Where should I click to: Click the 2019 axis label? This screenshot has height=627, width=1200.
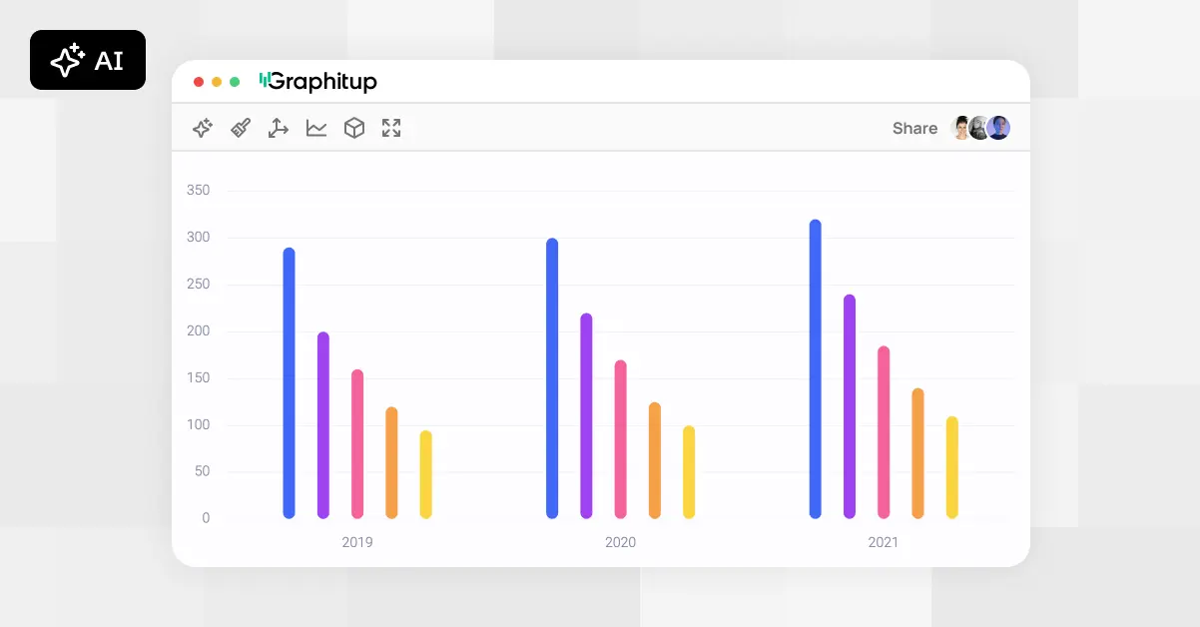(357, 542)
